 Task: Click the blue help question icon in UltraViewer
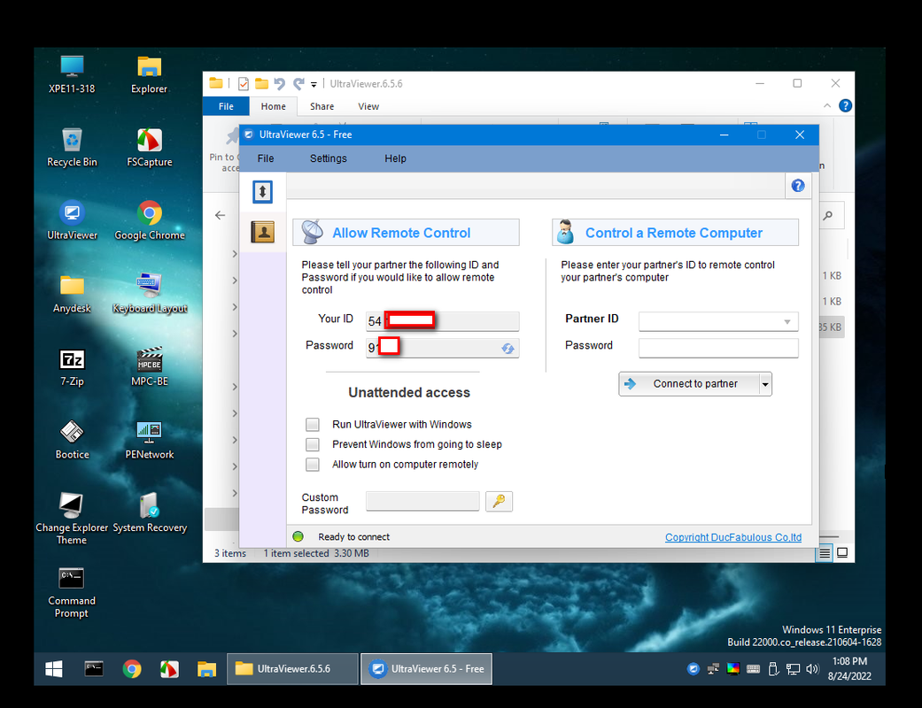coord(797,186)
